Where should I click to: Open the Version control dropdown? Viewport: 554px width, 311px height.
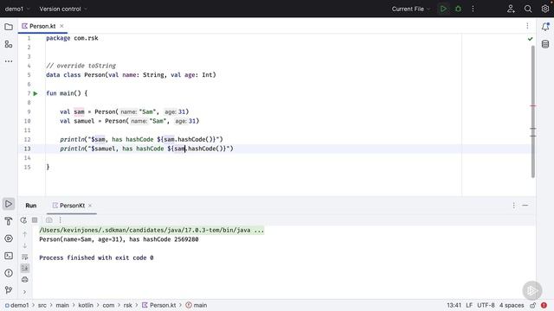coord(63,9)
